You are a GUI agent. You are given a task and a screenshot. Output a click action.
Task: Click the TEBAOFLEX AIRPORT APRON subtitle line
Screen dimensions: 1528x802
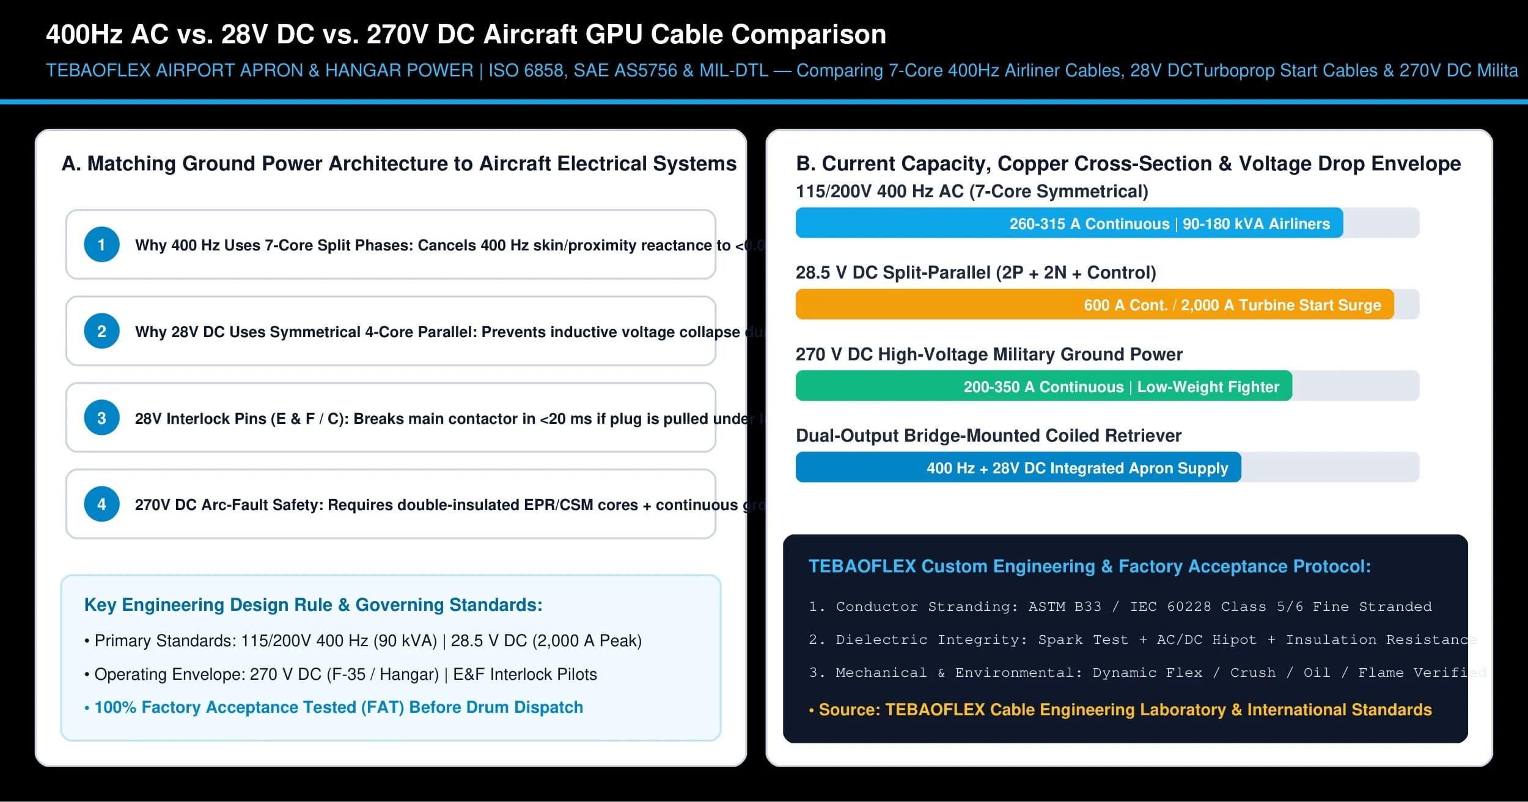tap(782, 70)
